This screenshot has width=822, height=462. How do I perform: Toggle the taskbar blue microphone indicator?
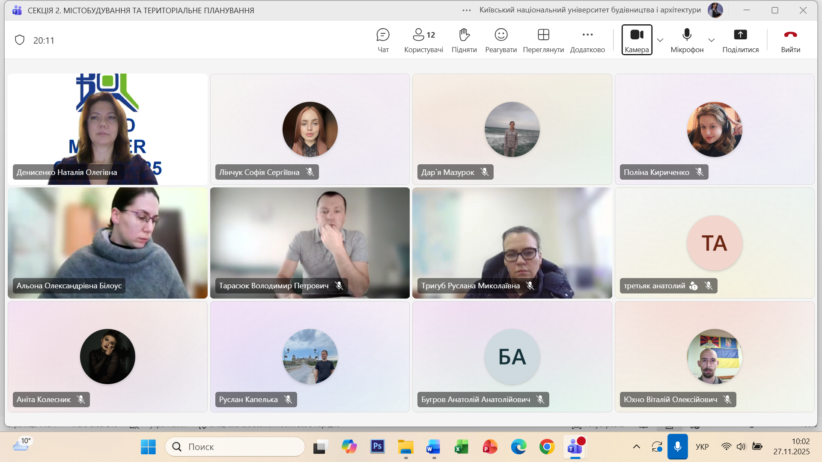[x=677, y=447]
